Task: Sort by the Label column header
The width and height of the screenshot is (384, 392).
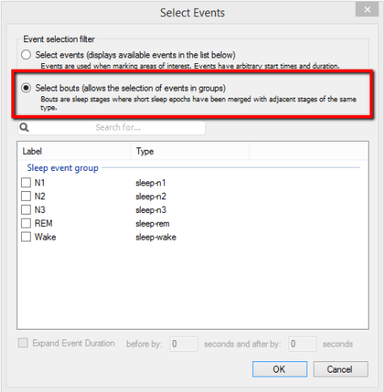Action: [74, 151]
